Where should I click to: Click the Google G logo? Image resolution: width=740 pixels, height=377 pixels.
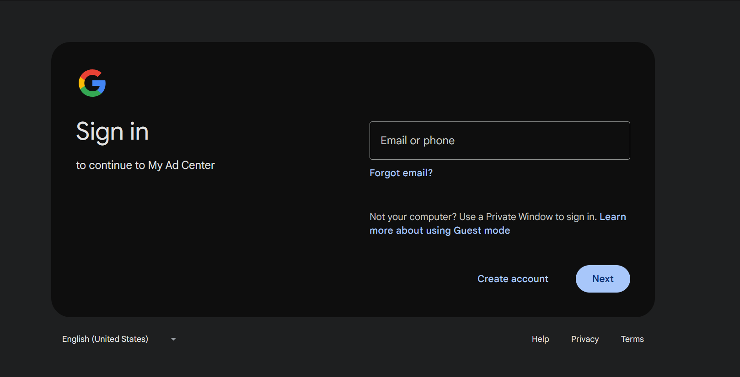[x=92, y=83]
